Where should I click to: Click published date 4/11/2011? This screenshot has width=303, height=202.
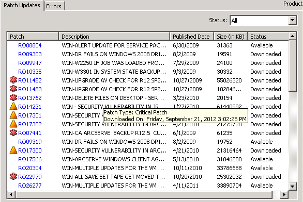pos(186,186)
